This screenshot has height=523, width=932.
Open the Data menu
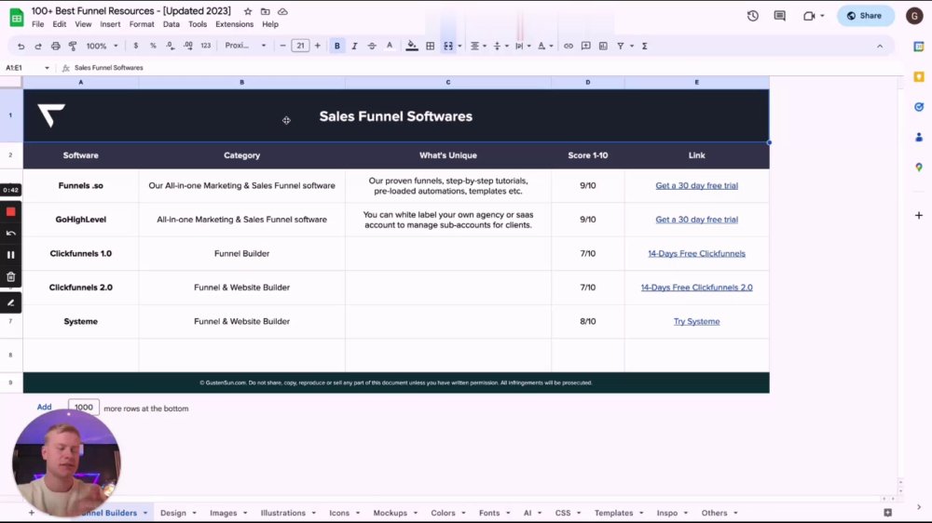171,24
